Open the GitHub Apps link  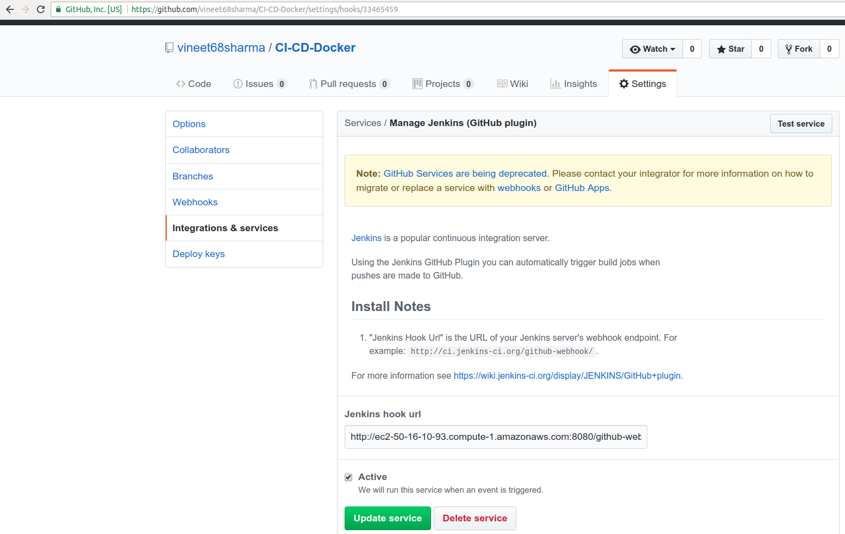[582, 188]
